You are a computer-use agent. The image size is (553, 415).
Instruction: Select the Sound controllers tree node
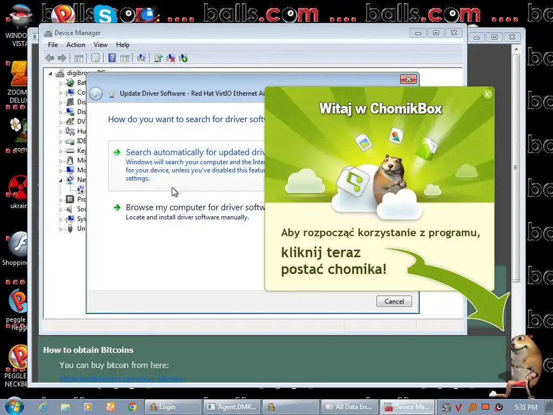(x=76, y=209)
